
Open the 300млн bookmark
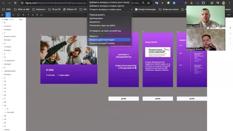click(x=70, y=9)
